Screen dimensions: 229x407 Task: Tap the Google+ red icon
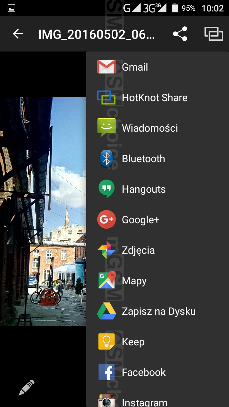click(x=106, y=220)
